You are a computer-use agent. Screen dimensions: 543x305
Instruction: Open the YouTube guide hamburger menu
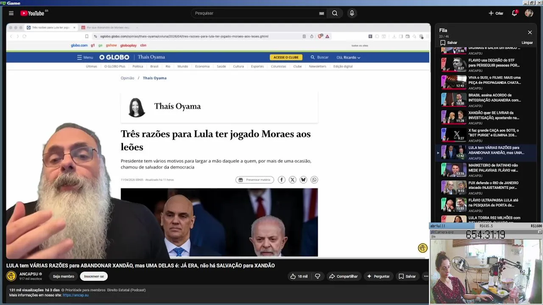(x=11, y=13)
